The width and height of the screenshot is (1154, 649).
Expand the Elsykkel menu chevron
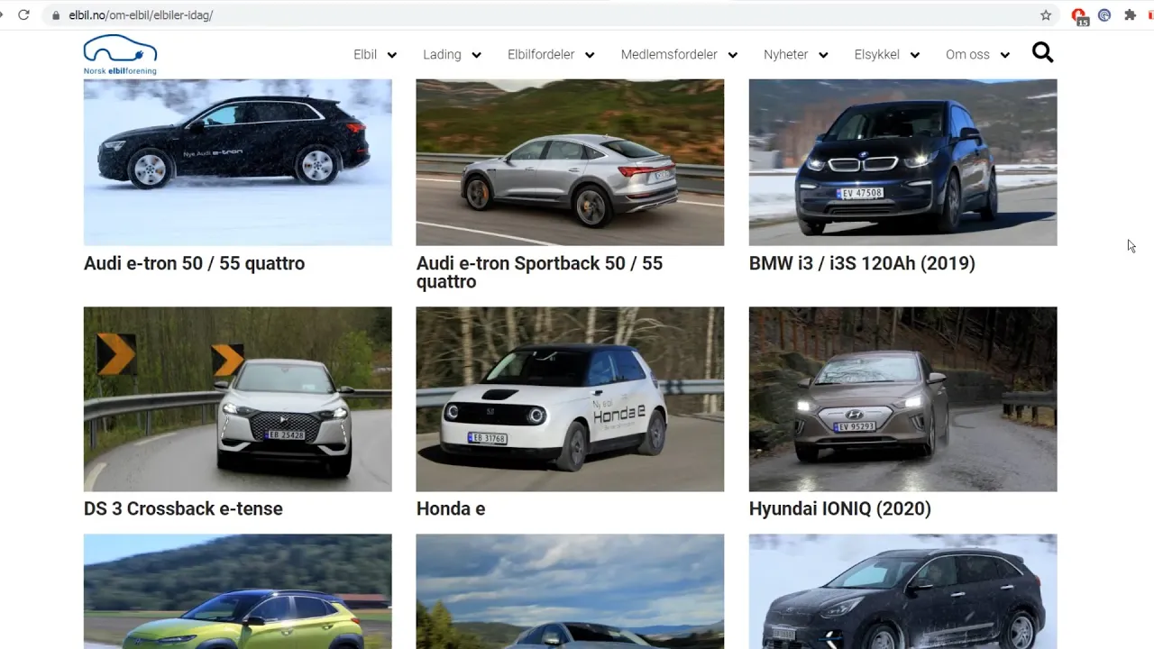coord(915,55)
